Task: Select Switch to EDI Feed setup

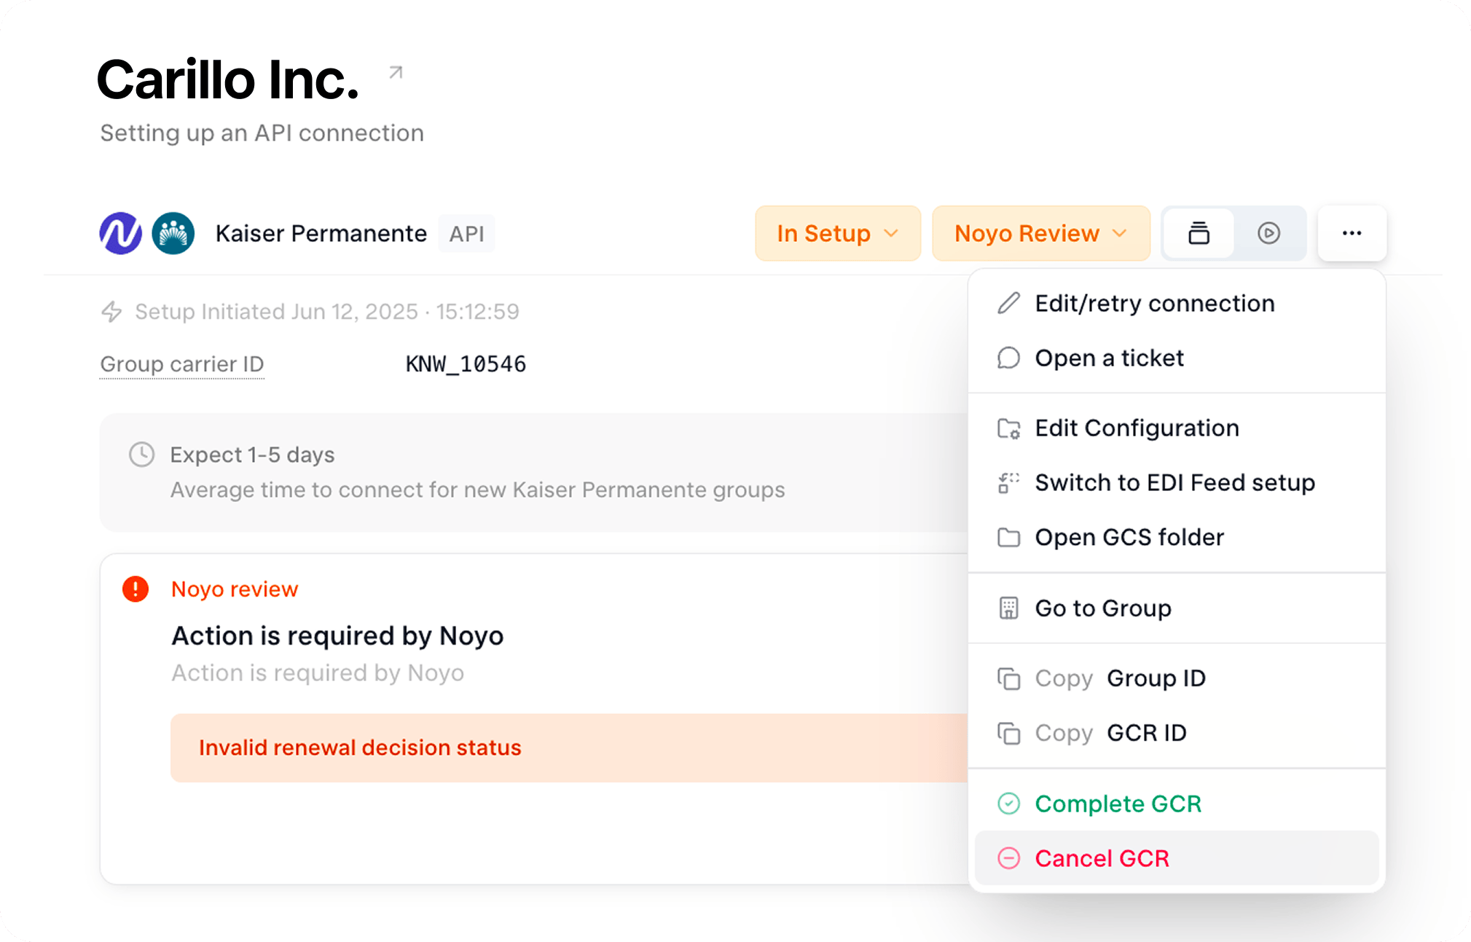Action: click(x=1177, y=482)
